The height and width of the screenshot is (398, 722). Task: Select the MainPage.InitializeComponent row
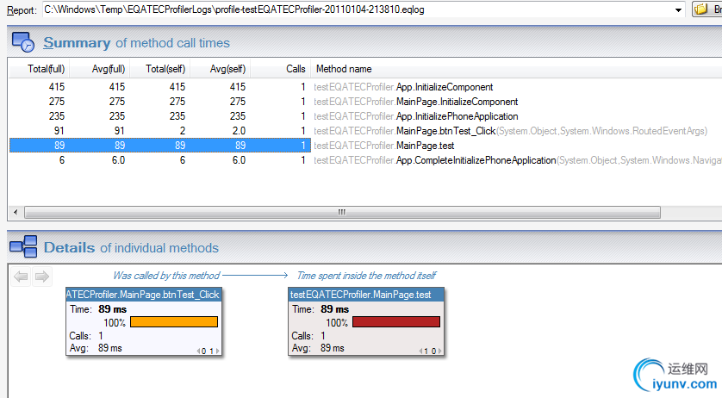coord(365,102)
